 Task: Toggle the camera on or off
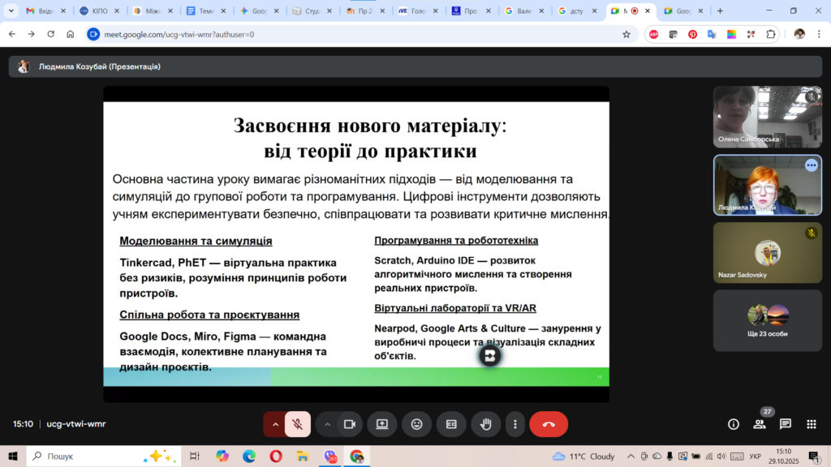click(x=350, y=424)
